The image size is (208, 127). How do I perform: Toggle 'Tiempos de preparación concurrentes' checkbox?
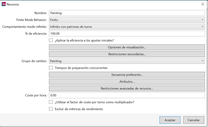(x=51, y=68)
